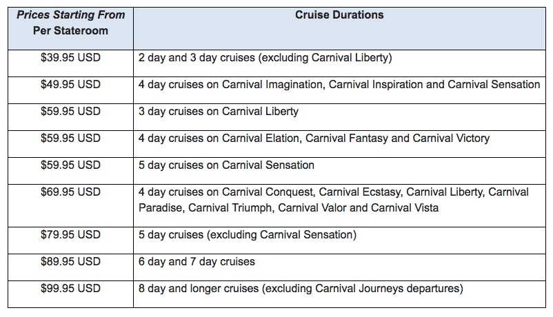Image resolution: width=553 pixels, height=317 pixels.
Task: Click the 'Cruise Durations' column header
Action: coord(339,15)
